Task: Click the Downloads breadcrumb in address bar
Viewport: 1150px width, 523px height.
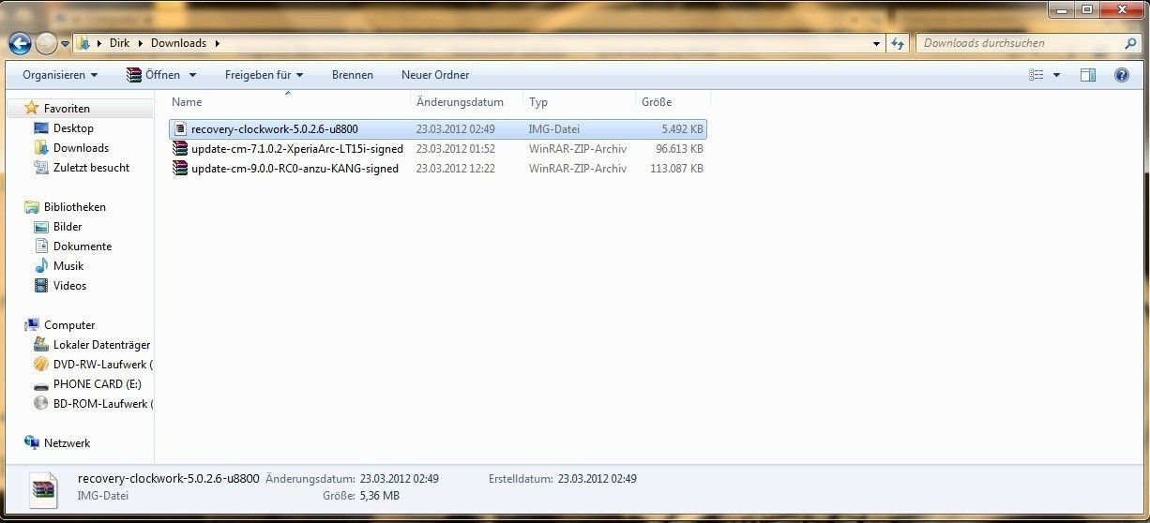Action: tap(178, 43)
